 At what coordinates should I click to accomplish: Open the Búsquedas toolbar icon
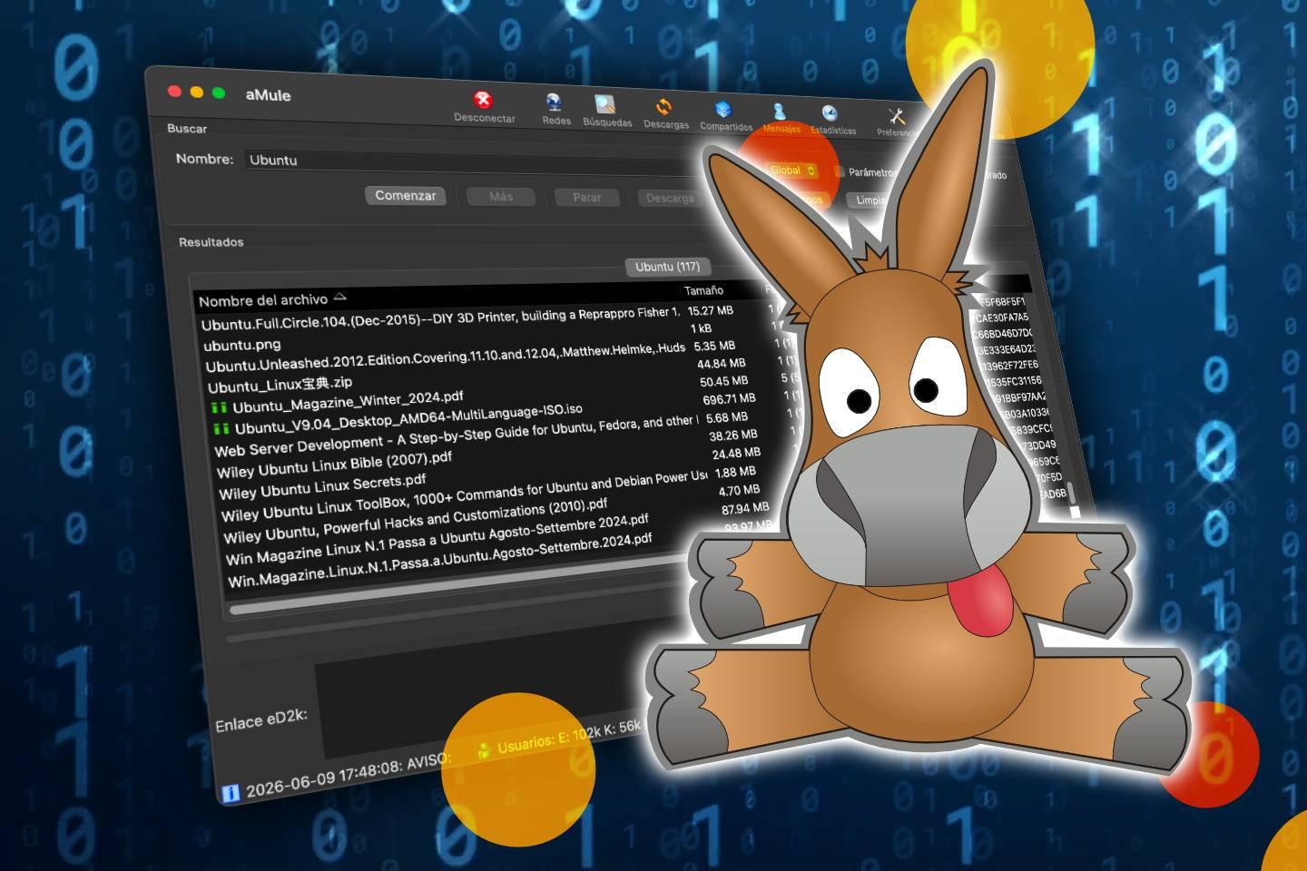tap(604, 105)
